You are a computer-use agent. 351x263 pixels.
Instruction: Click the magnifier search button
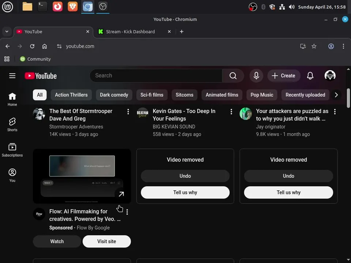(233, 76)
